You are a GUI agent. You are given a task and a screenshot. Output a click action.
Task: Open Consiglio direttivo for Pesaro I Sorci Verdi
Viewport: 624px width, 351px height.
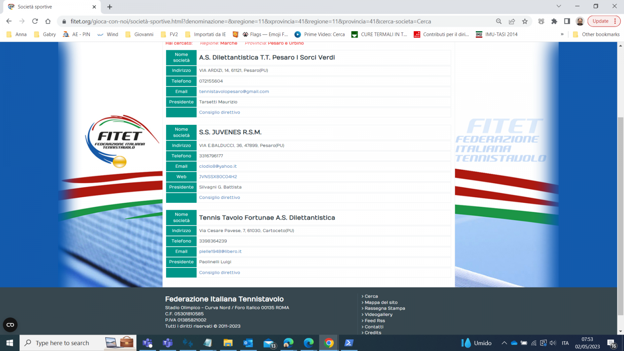(x=220, y=112)
